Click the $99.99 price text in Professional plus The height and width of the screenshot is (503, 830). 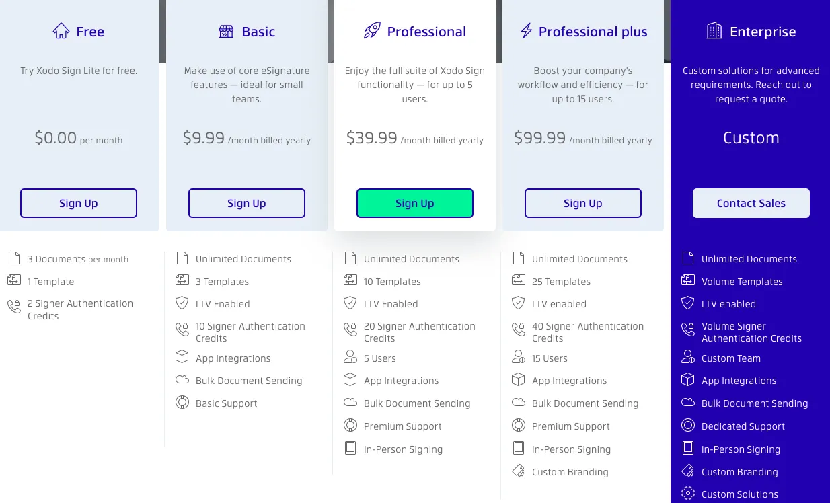[x=539, y=138]
